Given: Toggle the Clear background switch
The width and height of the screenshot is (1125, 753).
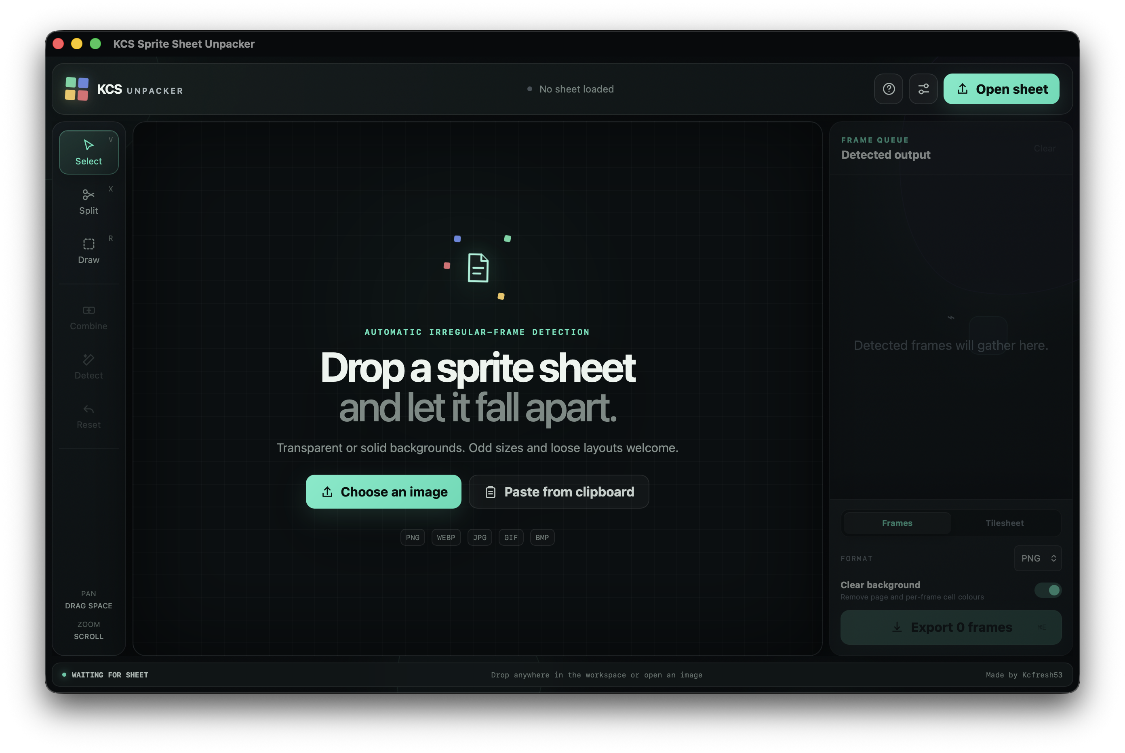Looking at the screenshot, I should pyautogui.click(x=1048, y=590).
